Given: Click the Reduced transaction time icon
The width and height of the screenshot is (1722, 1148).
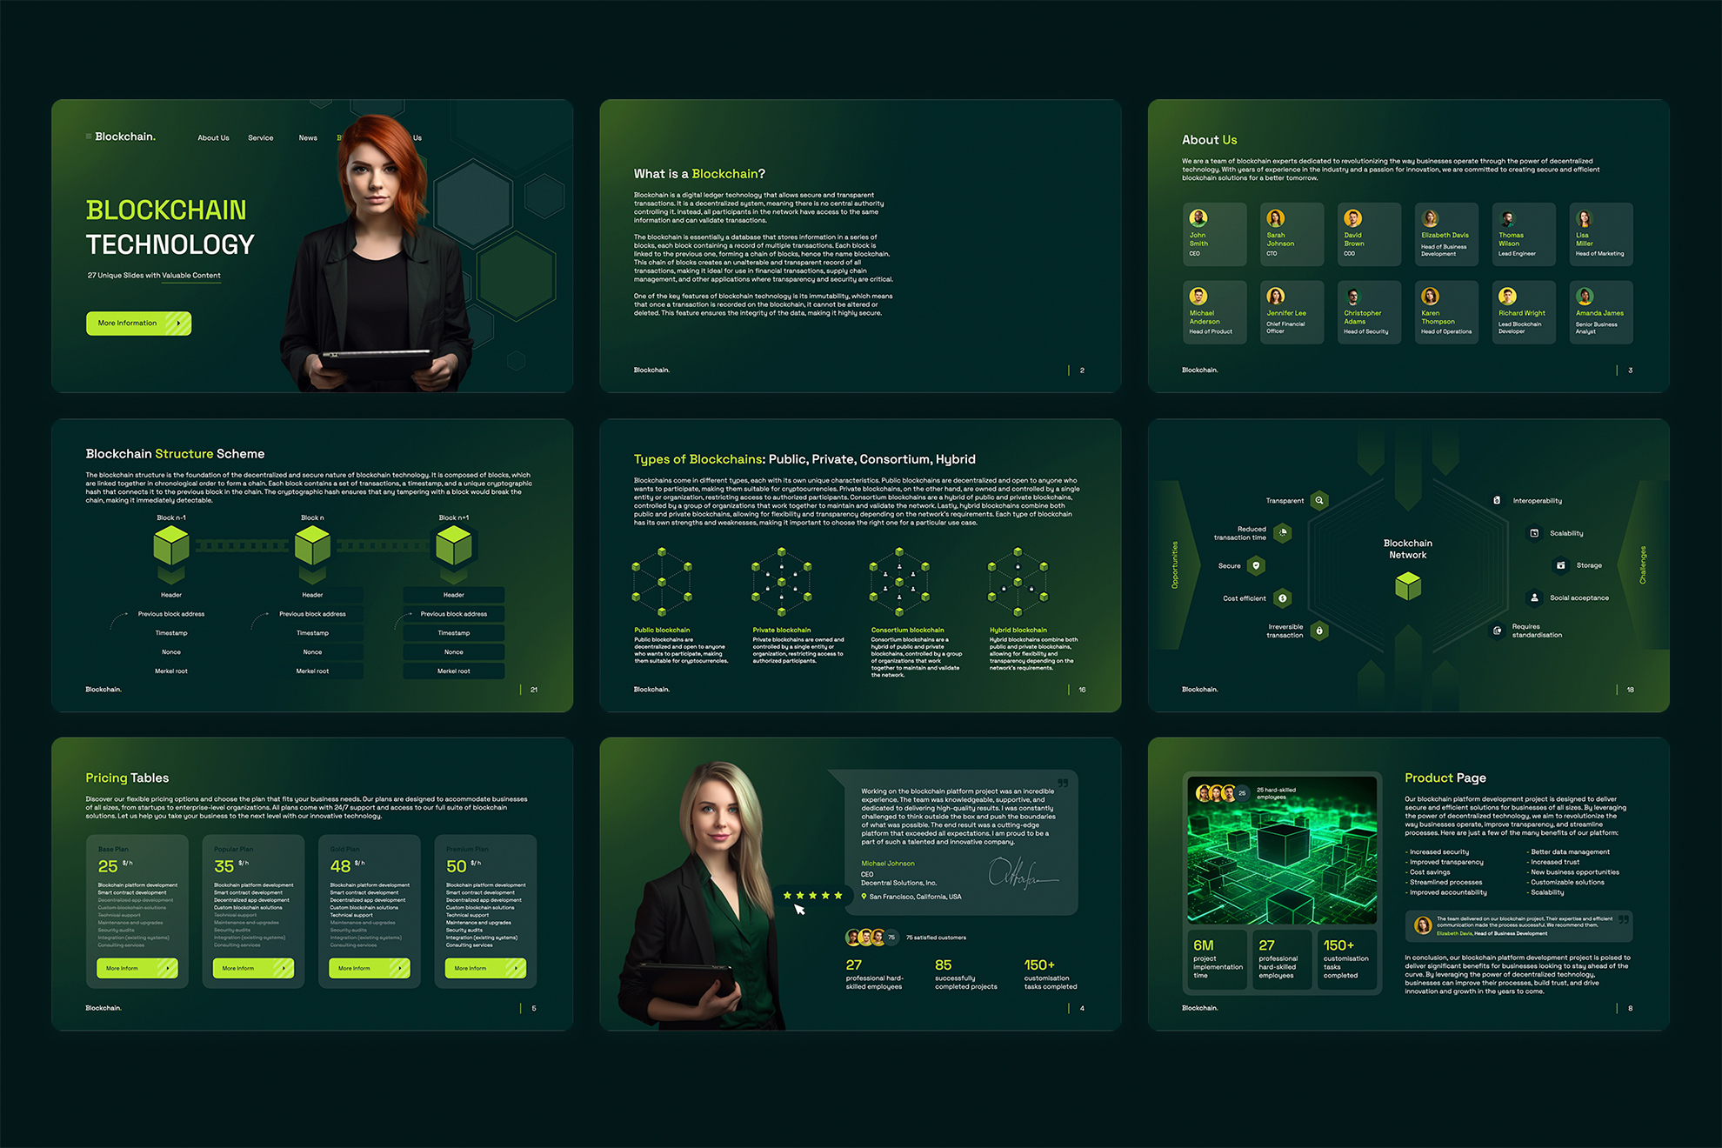Looking at the screenshot, I should click(1283, 532).
